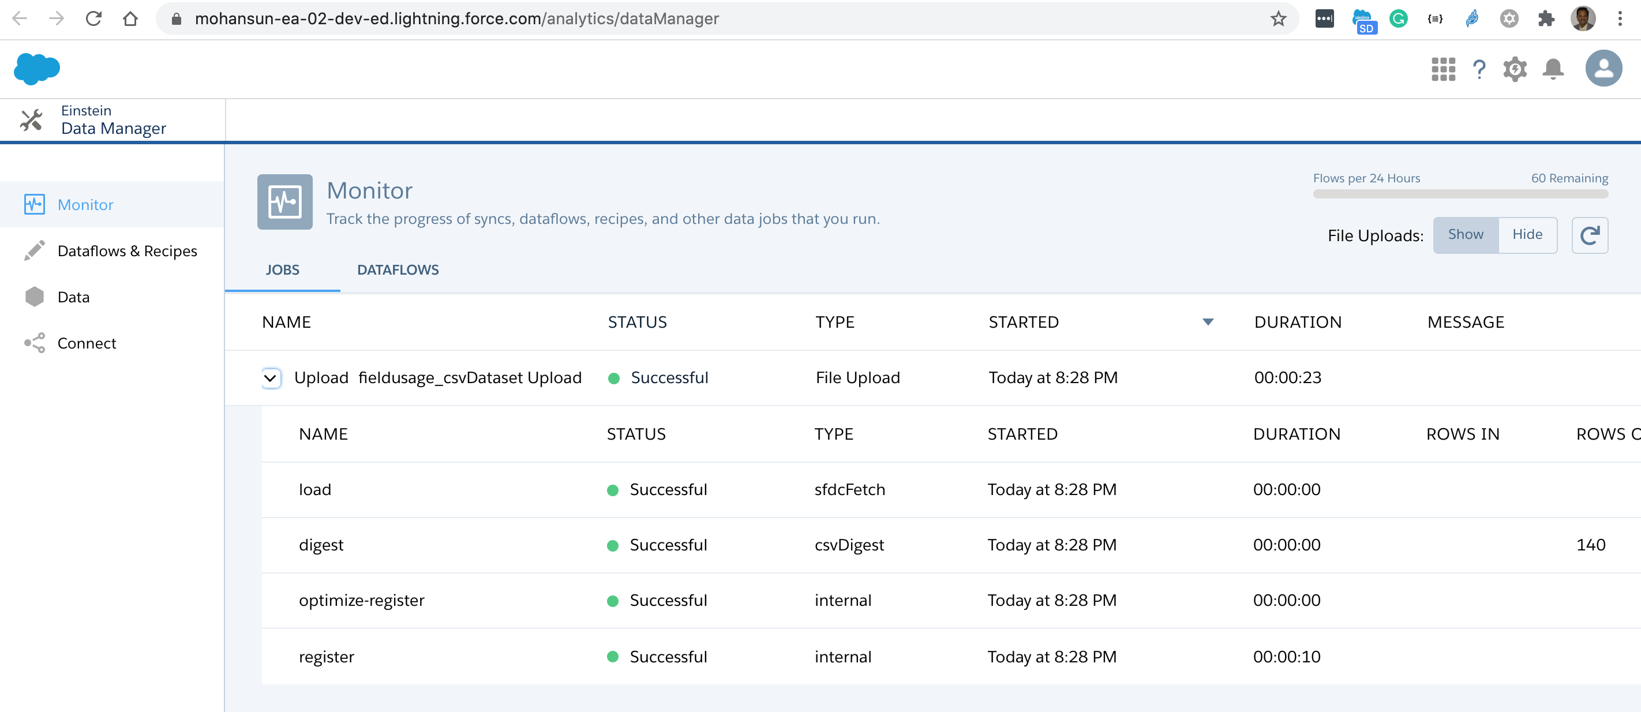This screenshot has width=1641, height=712.
Task: Open Setup gear icon in header
Action: coord(1515,69)
